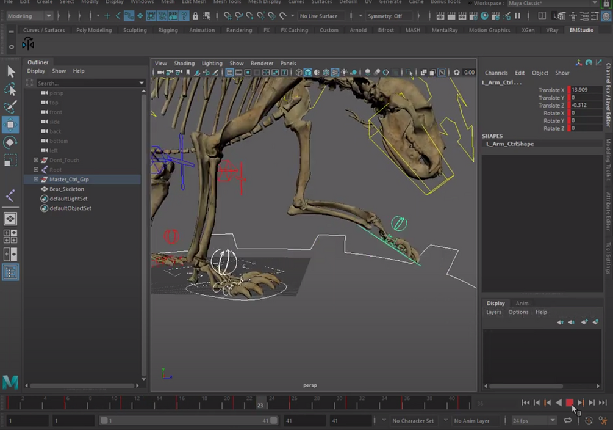Select the Rotate tool
Viewport: 613px width, 430px height.
(10, 142)
